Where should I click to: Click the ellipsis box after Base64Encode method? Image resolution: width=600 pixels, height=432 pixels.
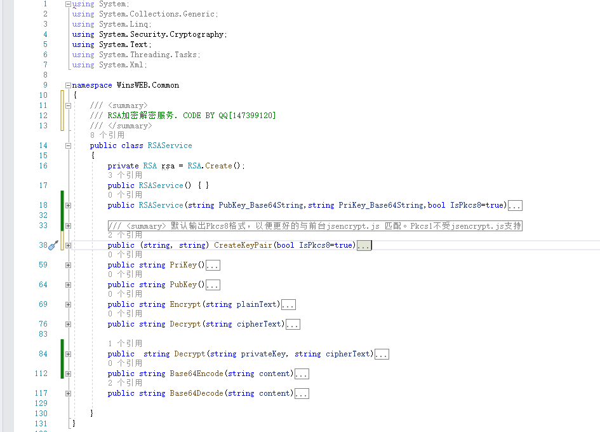(x=302, y=374)
